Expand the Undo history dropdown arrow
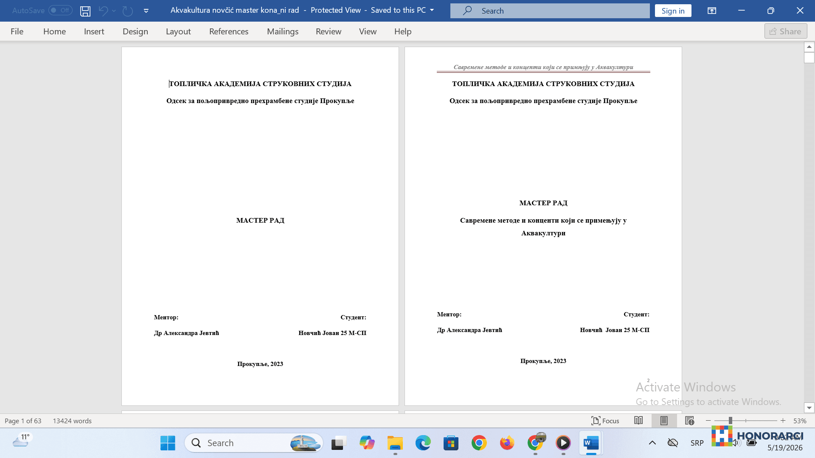 pyautogui.click(x=114, y=11)
